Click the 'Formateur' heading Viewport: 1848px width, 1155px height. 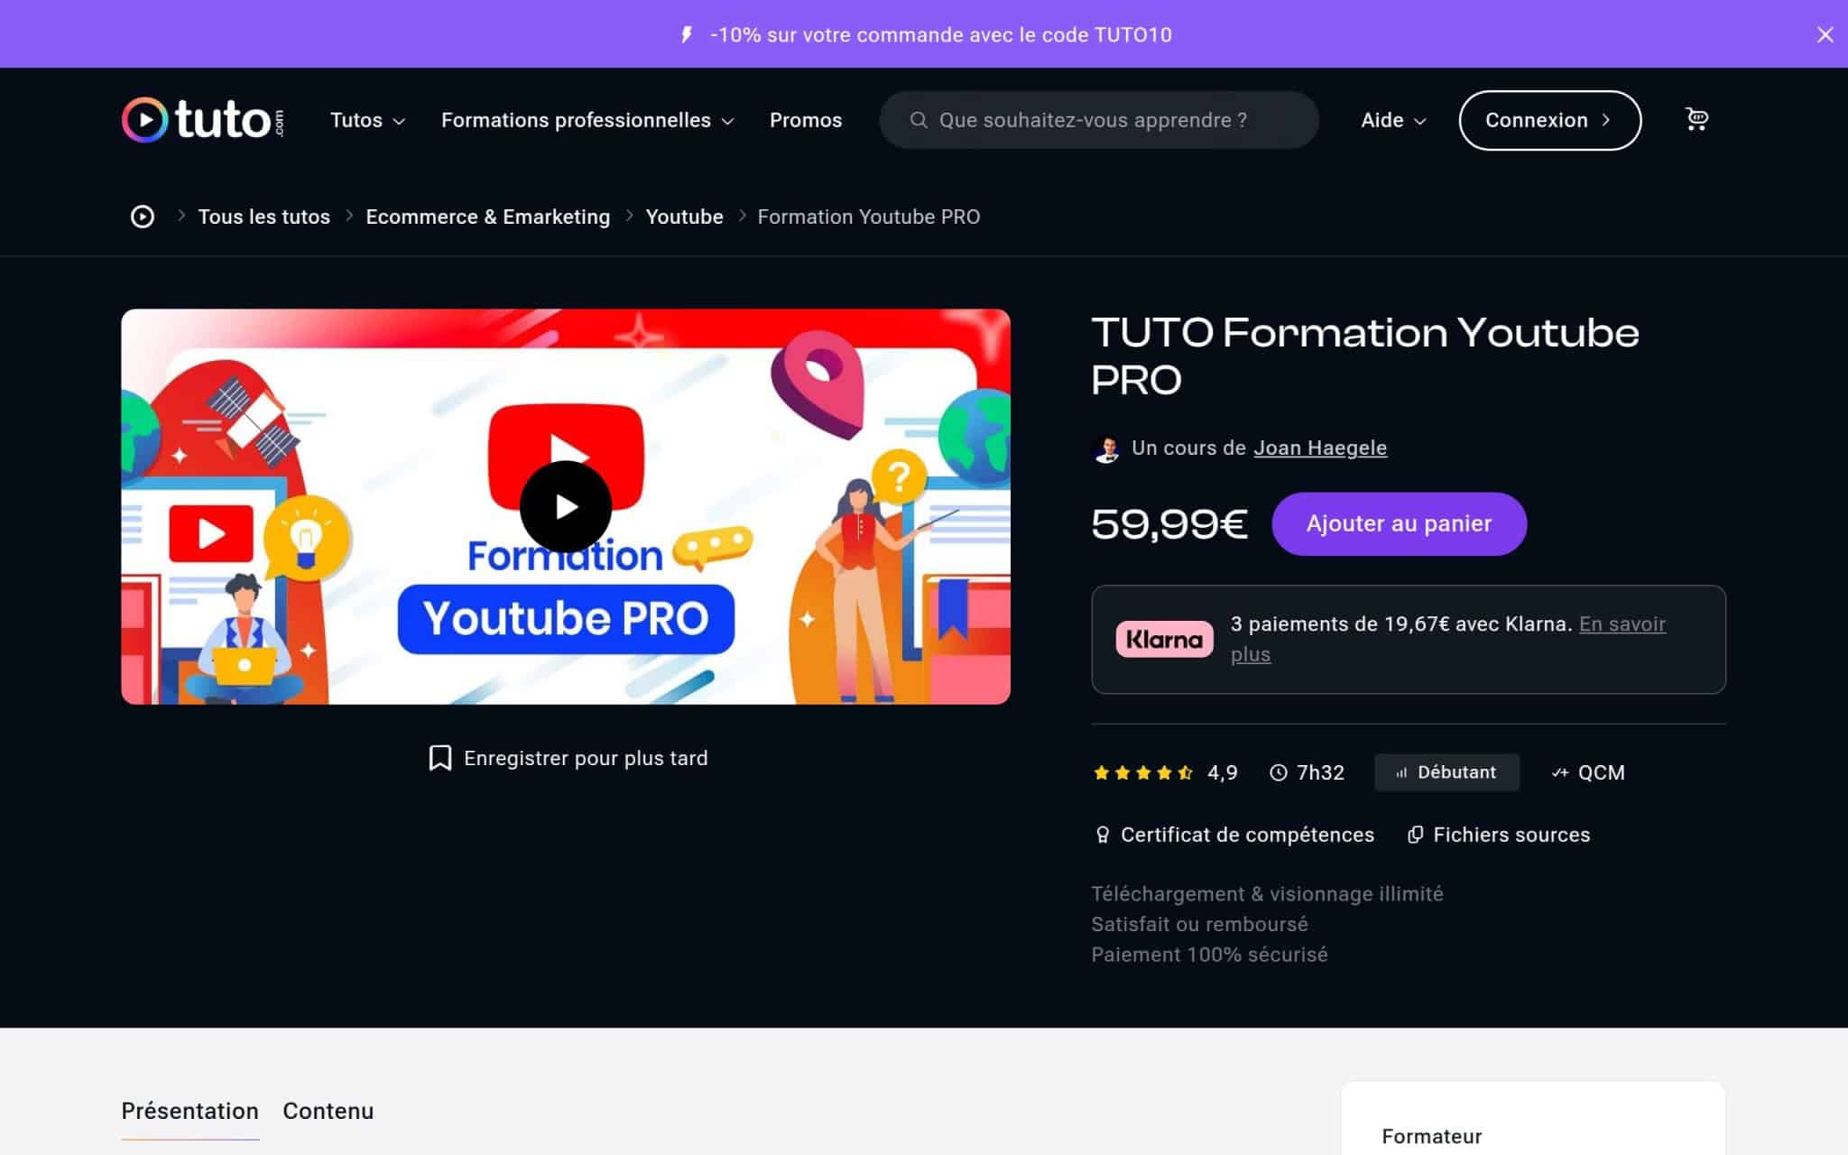[1431, 1136]
